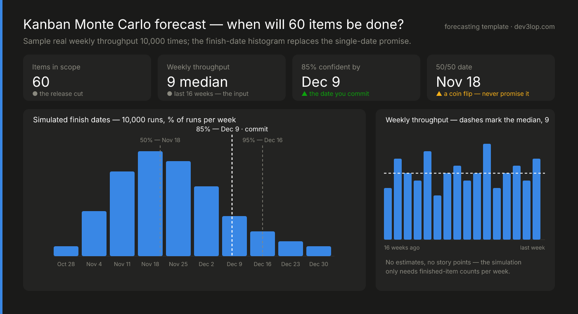
Task: Click the Dec 30 histogram bar
Action: [319, 251]
